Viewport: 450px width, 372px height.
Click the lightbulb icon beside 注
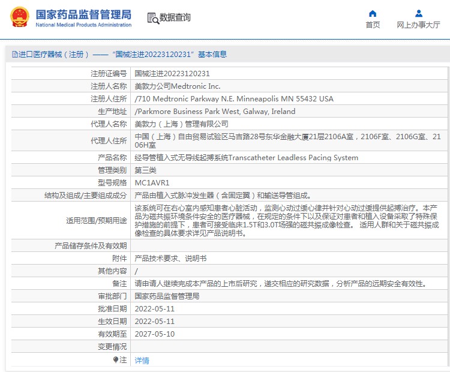[116, 359]
